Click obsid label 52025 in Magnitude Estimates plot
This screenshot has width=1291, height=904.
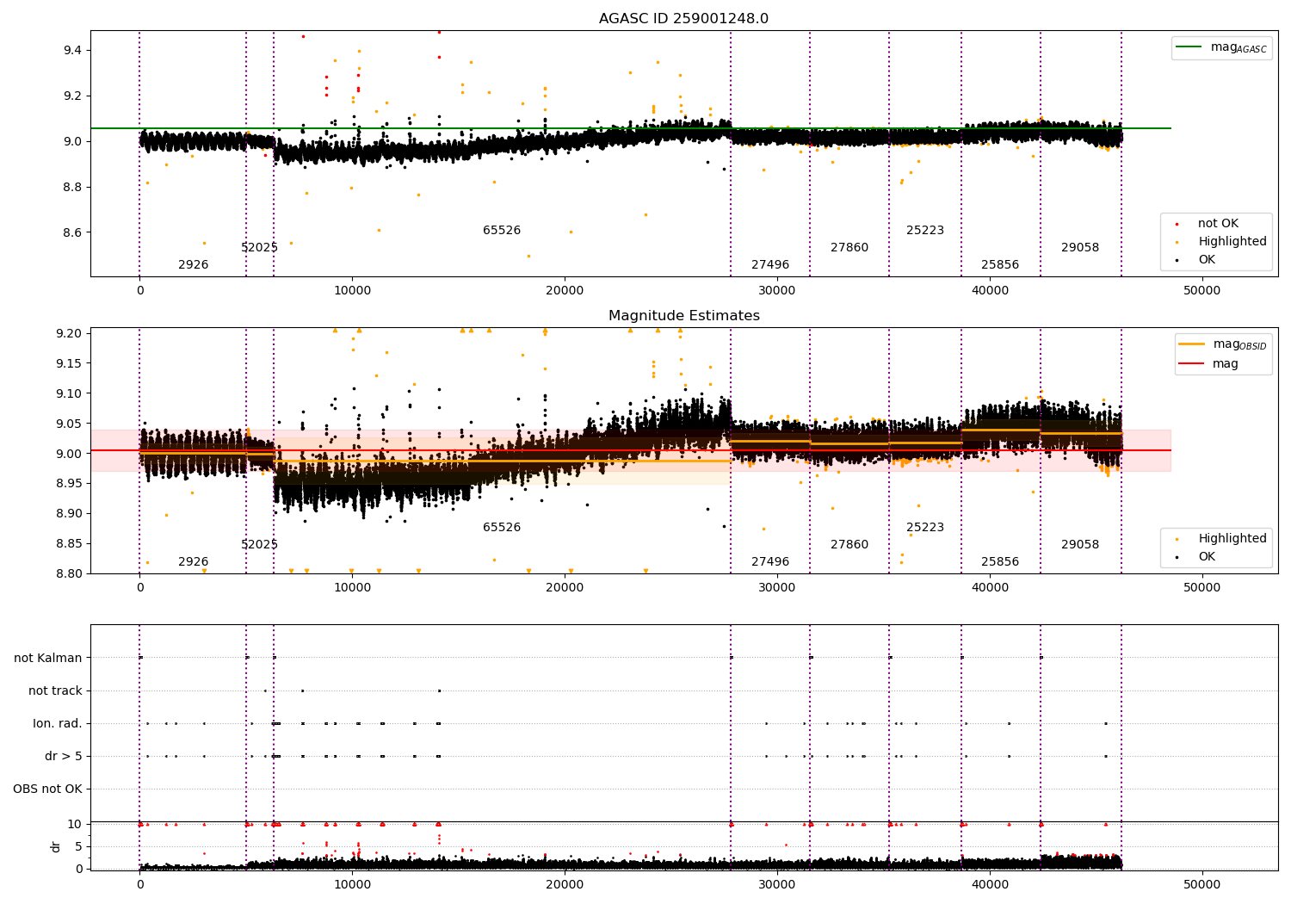[259, 545]
